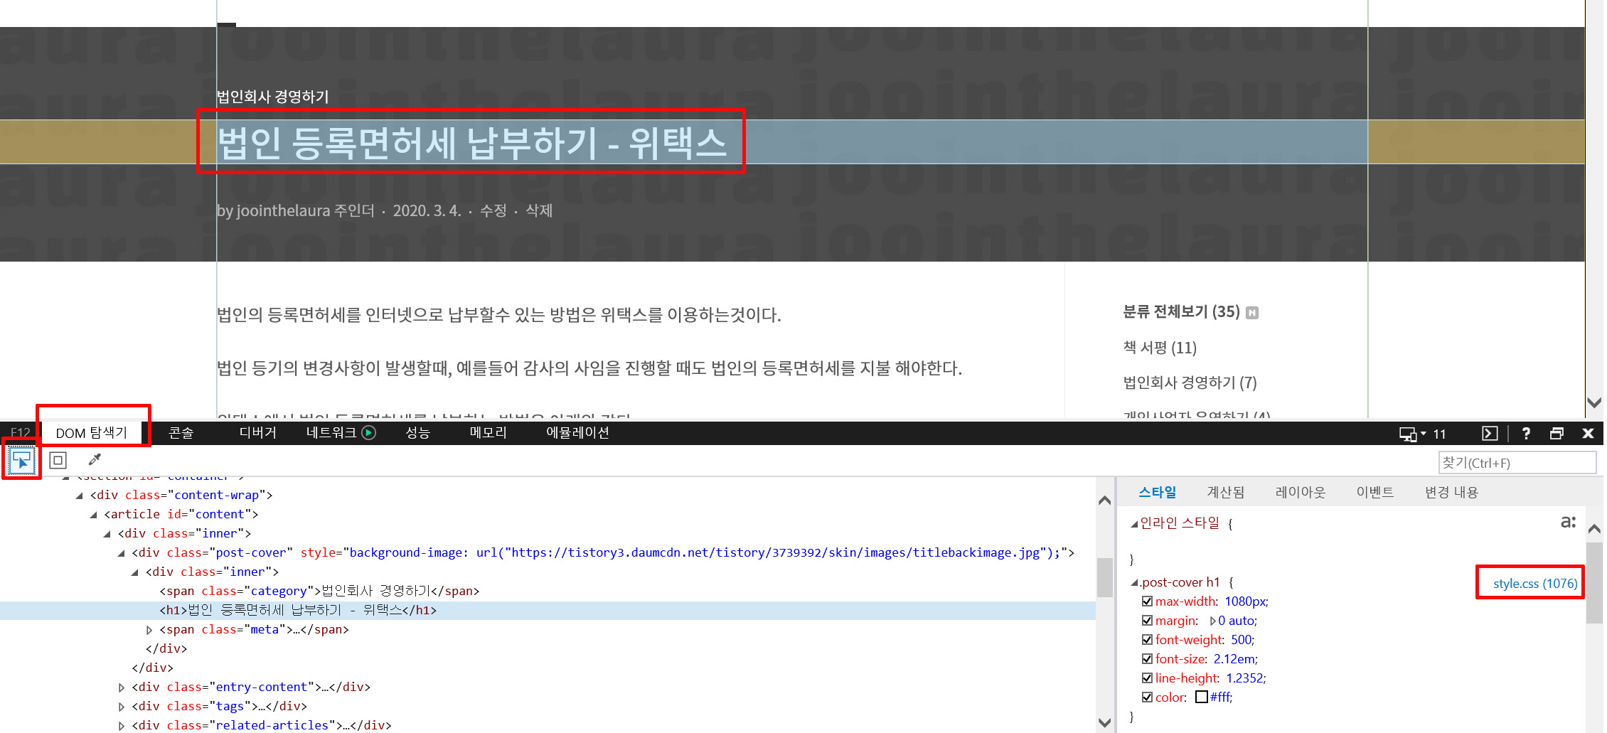
Task: Activate the select element tool
Action: click(21, 461)
